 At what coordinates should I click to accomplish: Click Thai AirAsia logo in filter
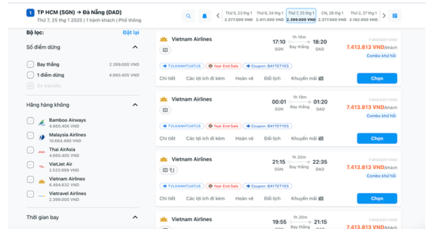coord(42,152)
